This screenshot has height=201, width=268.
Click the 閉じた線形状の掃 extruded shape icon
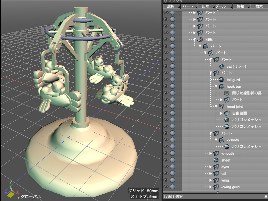tap(227, 93)
